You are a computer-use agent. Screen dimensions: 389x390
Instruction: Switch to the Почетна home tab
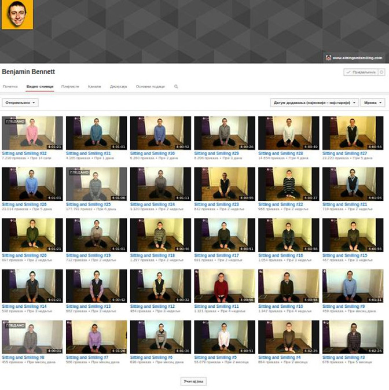(x=10, y=87)
